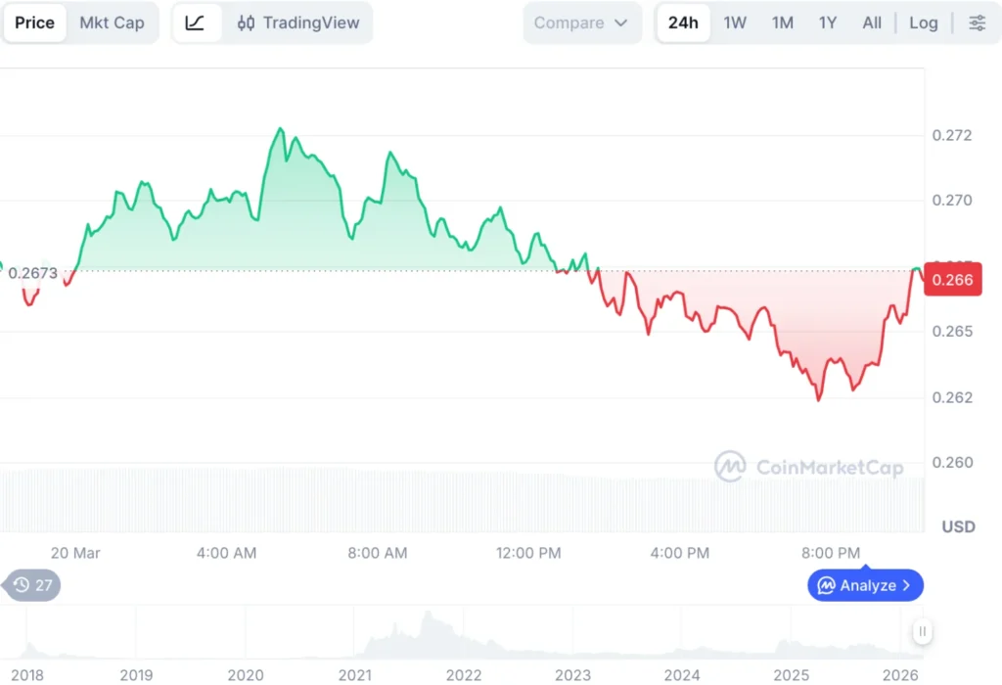Screen dimensions: 1002x685
Task: Click the round CoinMarketCap icon inside Analyze
Action: pyautogui.click(x=827, y=585)
